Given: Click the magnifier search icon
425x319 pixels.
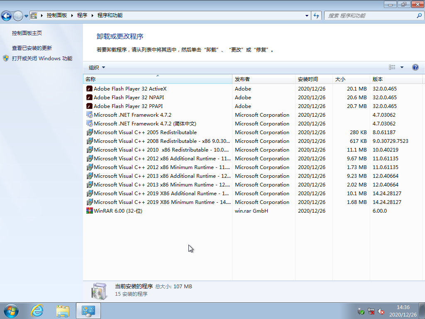Looking at the screenshot, I should click(x=419, y=15).
